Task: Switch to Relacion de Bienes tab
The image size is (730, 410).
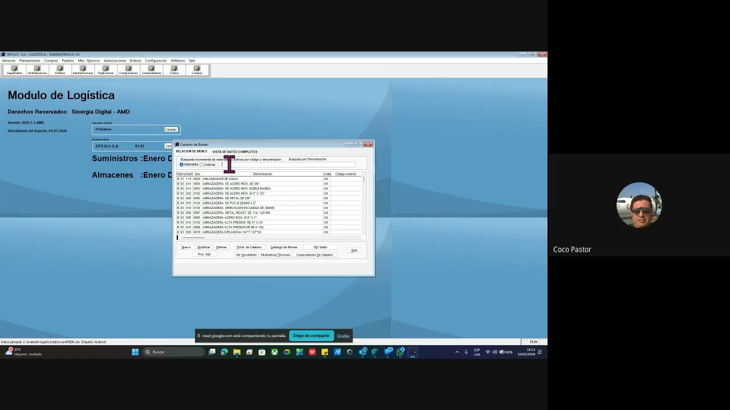Action: 192,151
